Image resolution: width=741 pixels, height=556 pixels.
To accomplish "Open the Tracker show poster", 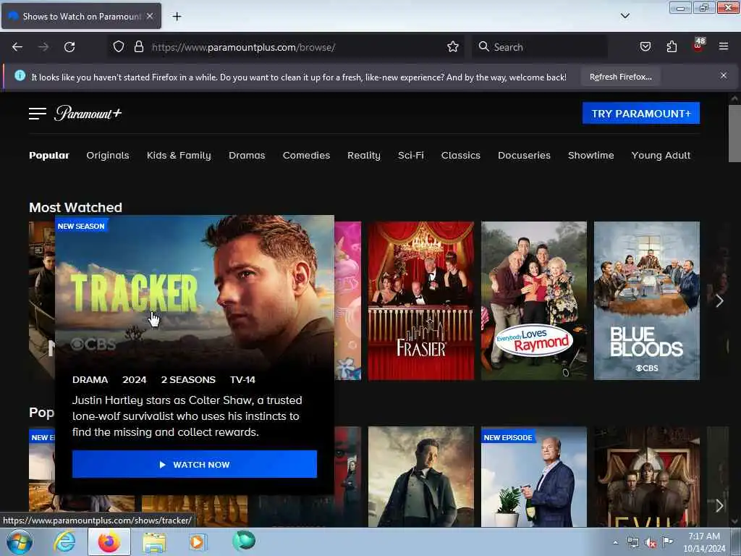I will pyautogui.click(x=194, y=292).
